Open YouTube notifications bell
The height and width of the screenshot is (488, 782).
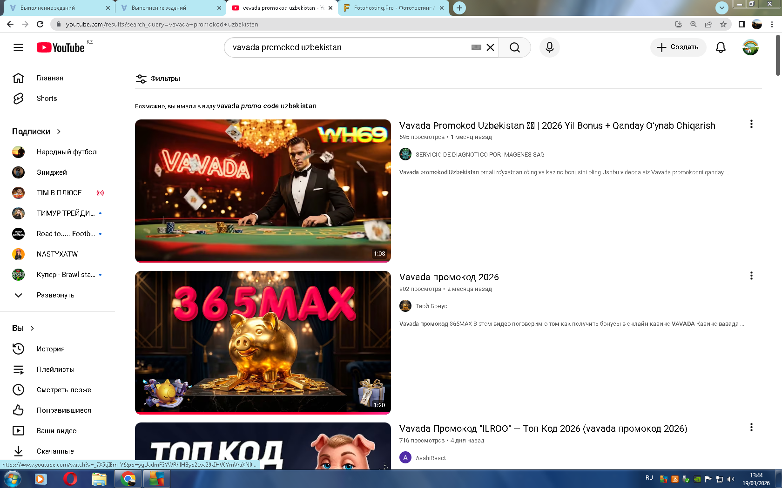721,47
